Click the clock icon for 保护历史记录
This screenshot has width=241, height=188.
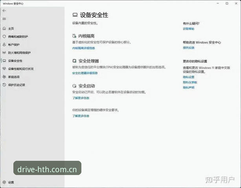point(4,85)
